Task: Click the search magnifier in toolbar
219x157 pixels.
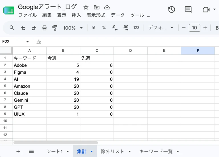Action: [12, 28]
